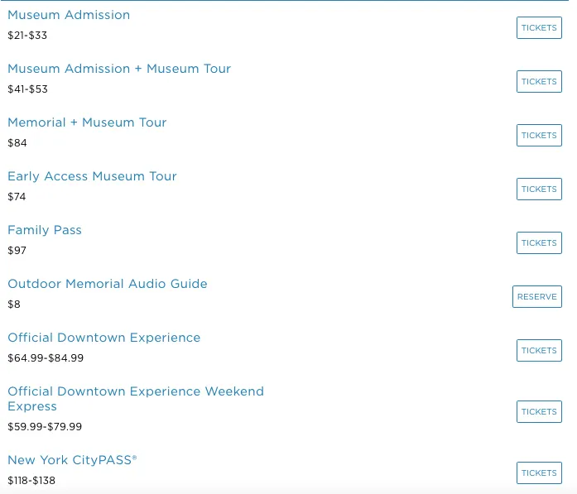The width and height of the screenshot is (577, 494).
Task: Open Museum Admission + Museum Tour link
Action: point(119,69)
